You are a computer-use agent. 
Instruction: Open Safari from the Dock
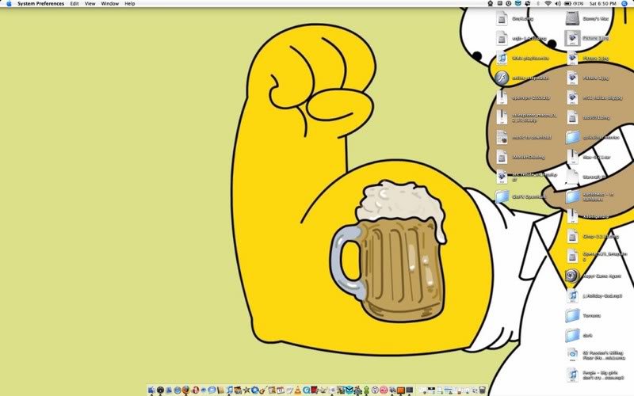pyautogui.click(x=178, y=390)
